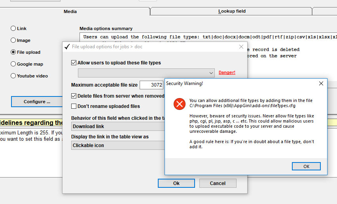Close the File upload options window

tap(241, 47)
